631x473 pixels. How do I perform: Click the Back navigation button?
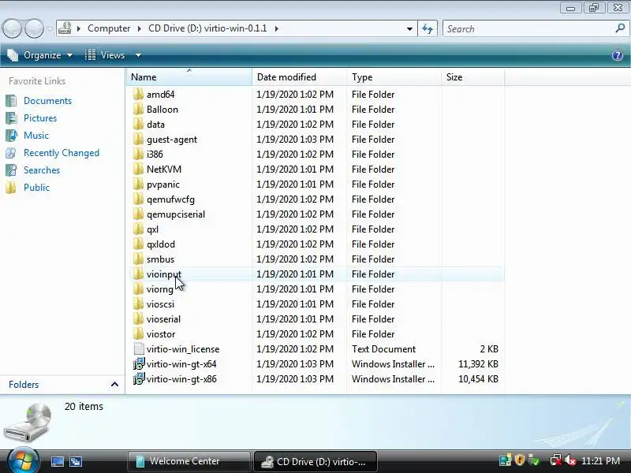(12, 28)
